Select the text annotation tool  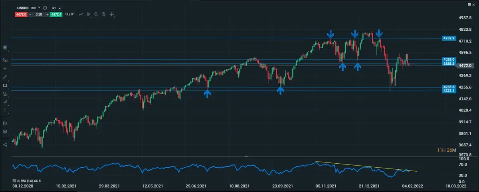[x=5, y=110]
